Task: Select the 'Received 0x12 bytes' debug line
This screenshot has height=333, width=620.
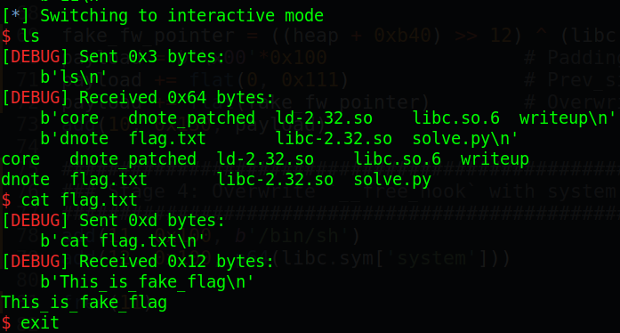Action: point(138,262)
